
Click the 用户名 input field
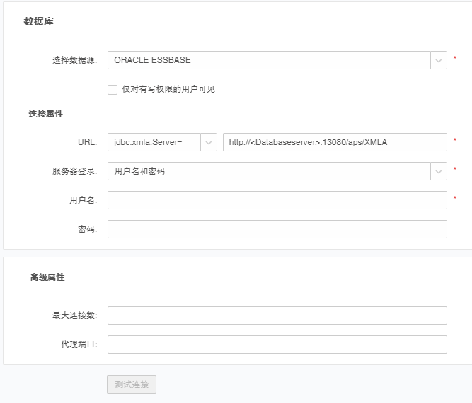coord(277,200)
